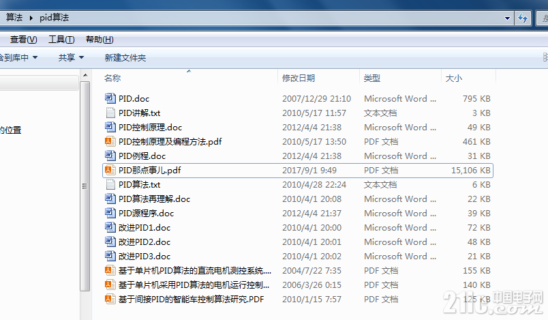Screen dimensions: 548x320
Task: Open the 工具(T) menu
Action: click(61, 40)
